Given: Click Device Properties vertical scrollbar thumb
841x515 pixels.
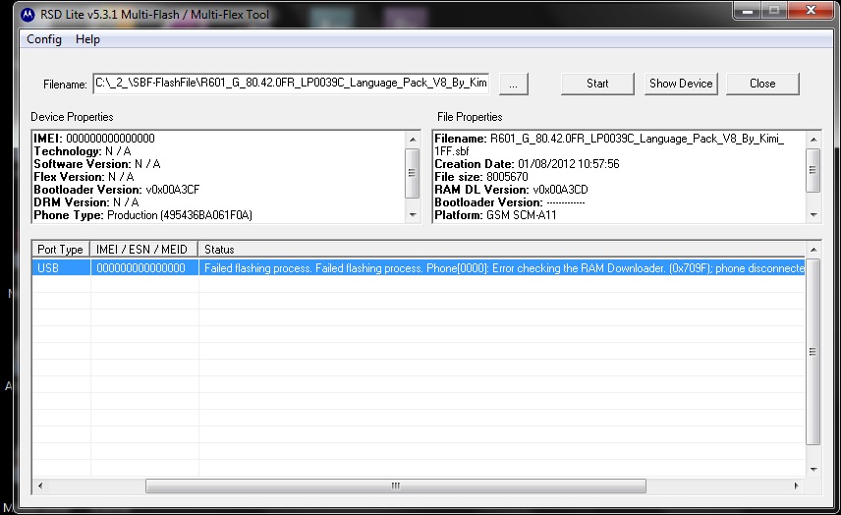Looking at the screenshot, I should coord(412,173).
